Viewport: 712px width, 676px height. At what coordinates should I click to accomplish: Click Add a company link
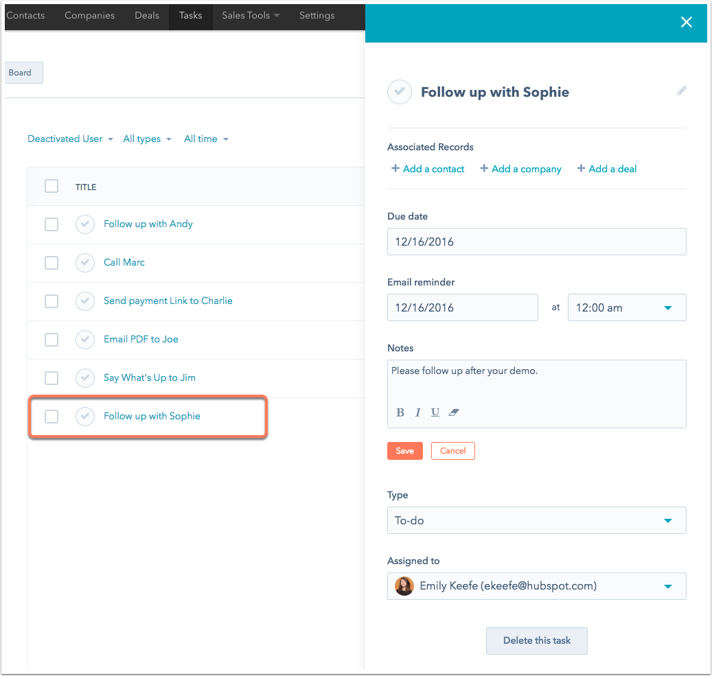[x=520, y=169]
